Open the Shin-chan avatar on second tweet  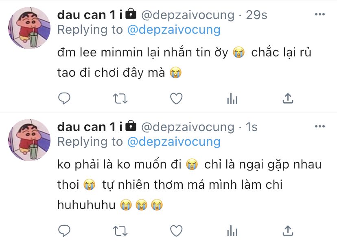tap(29, 140)
